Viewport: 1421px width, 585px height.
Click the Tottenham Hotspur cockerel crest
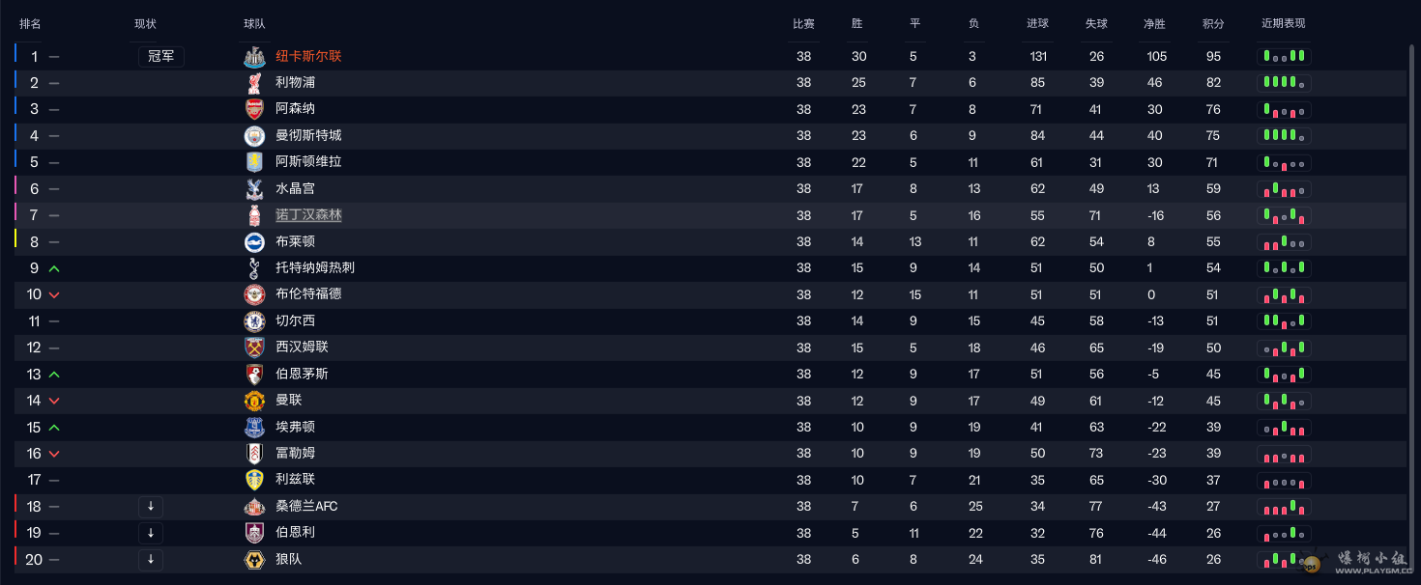click(x=254, y=267)
